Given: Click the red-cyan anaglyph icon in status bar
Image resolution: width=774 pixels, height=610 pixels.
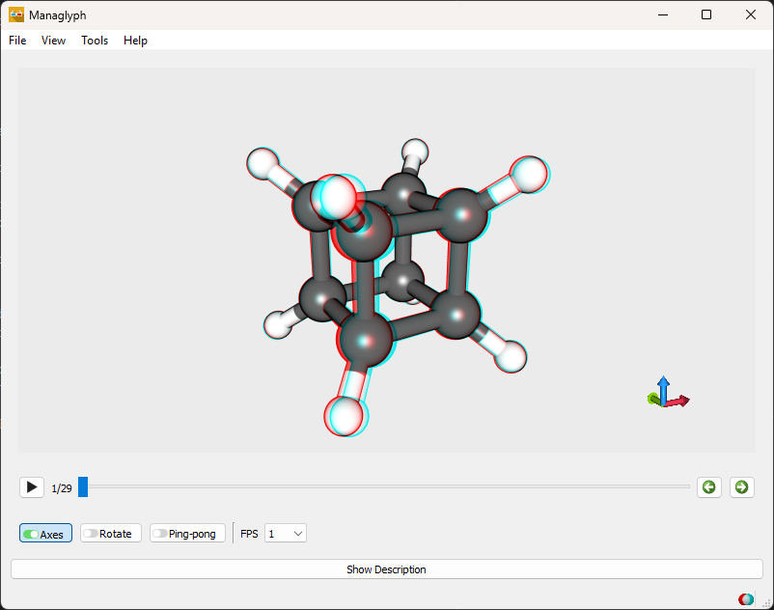Looking at the screenshot, I should [x=746, y=599].
